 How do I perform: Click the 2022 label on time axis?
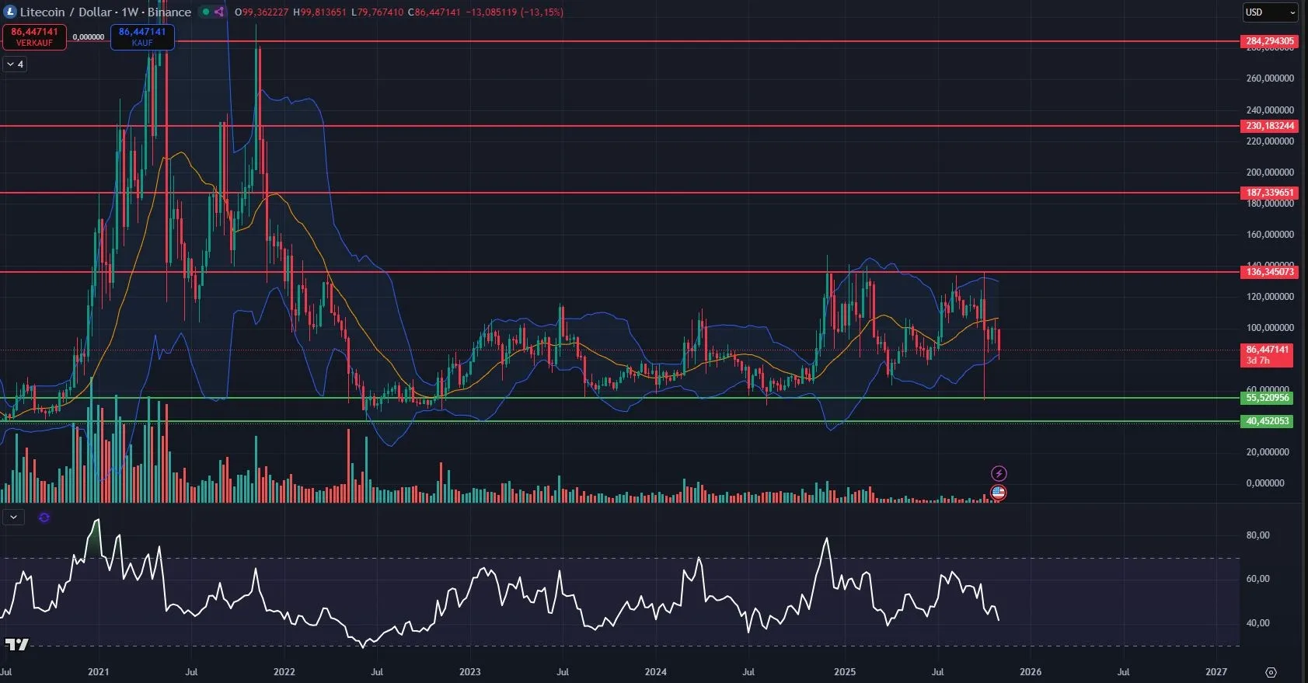coord(284,672)
